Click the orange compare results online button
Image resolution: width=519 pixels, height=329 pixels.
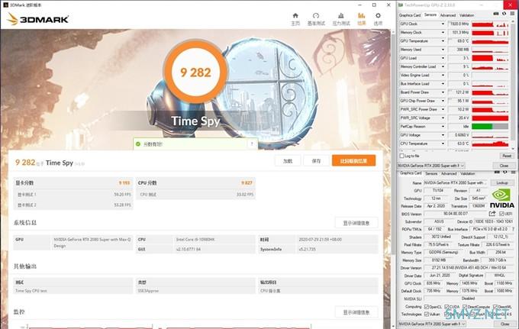pyautogui.click(x=353, y=160)
